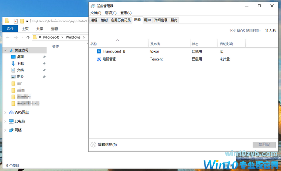Click the Task Manager title bar icon
This screenshot has height=171, width=281.
[x=93, y=6]
